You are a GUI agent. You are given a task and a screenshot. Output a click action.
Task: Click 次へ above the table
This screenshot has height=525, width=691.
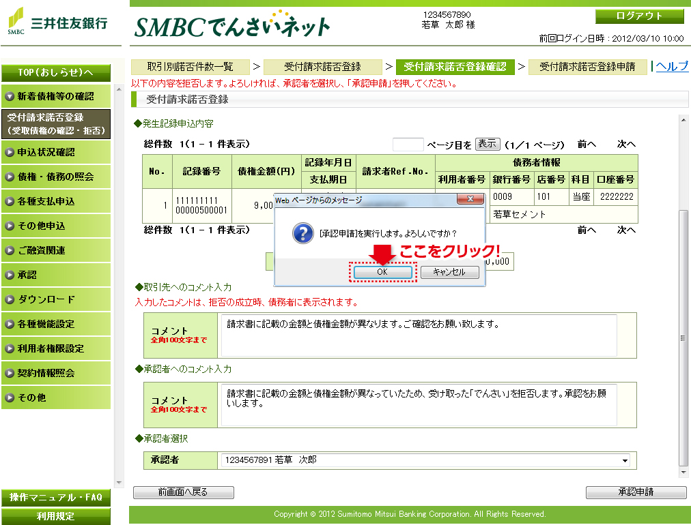pos(626,145)
